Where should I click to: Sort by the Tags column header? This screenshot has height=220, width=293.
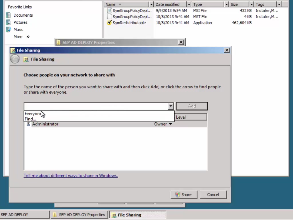point(266,4)
